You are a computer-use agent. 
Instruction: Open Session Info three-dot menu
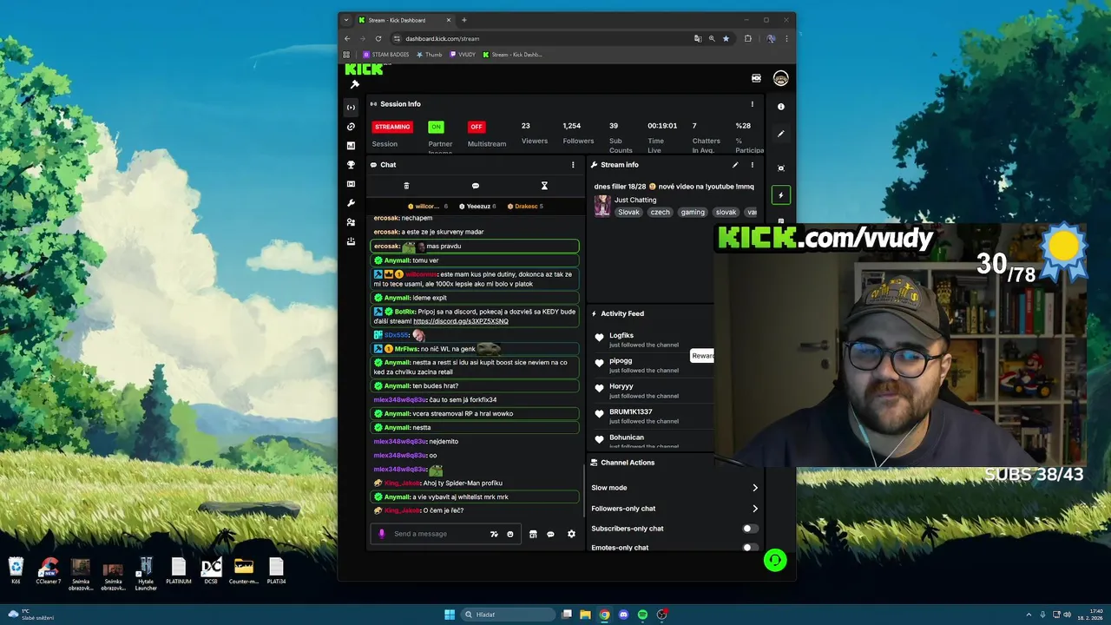[x=753, y=104]
